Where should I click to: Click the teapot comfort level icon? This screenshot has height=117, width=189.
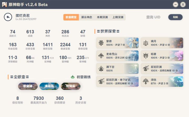click(x=73, y=77)
